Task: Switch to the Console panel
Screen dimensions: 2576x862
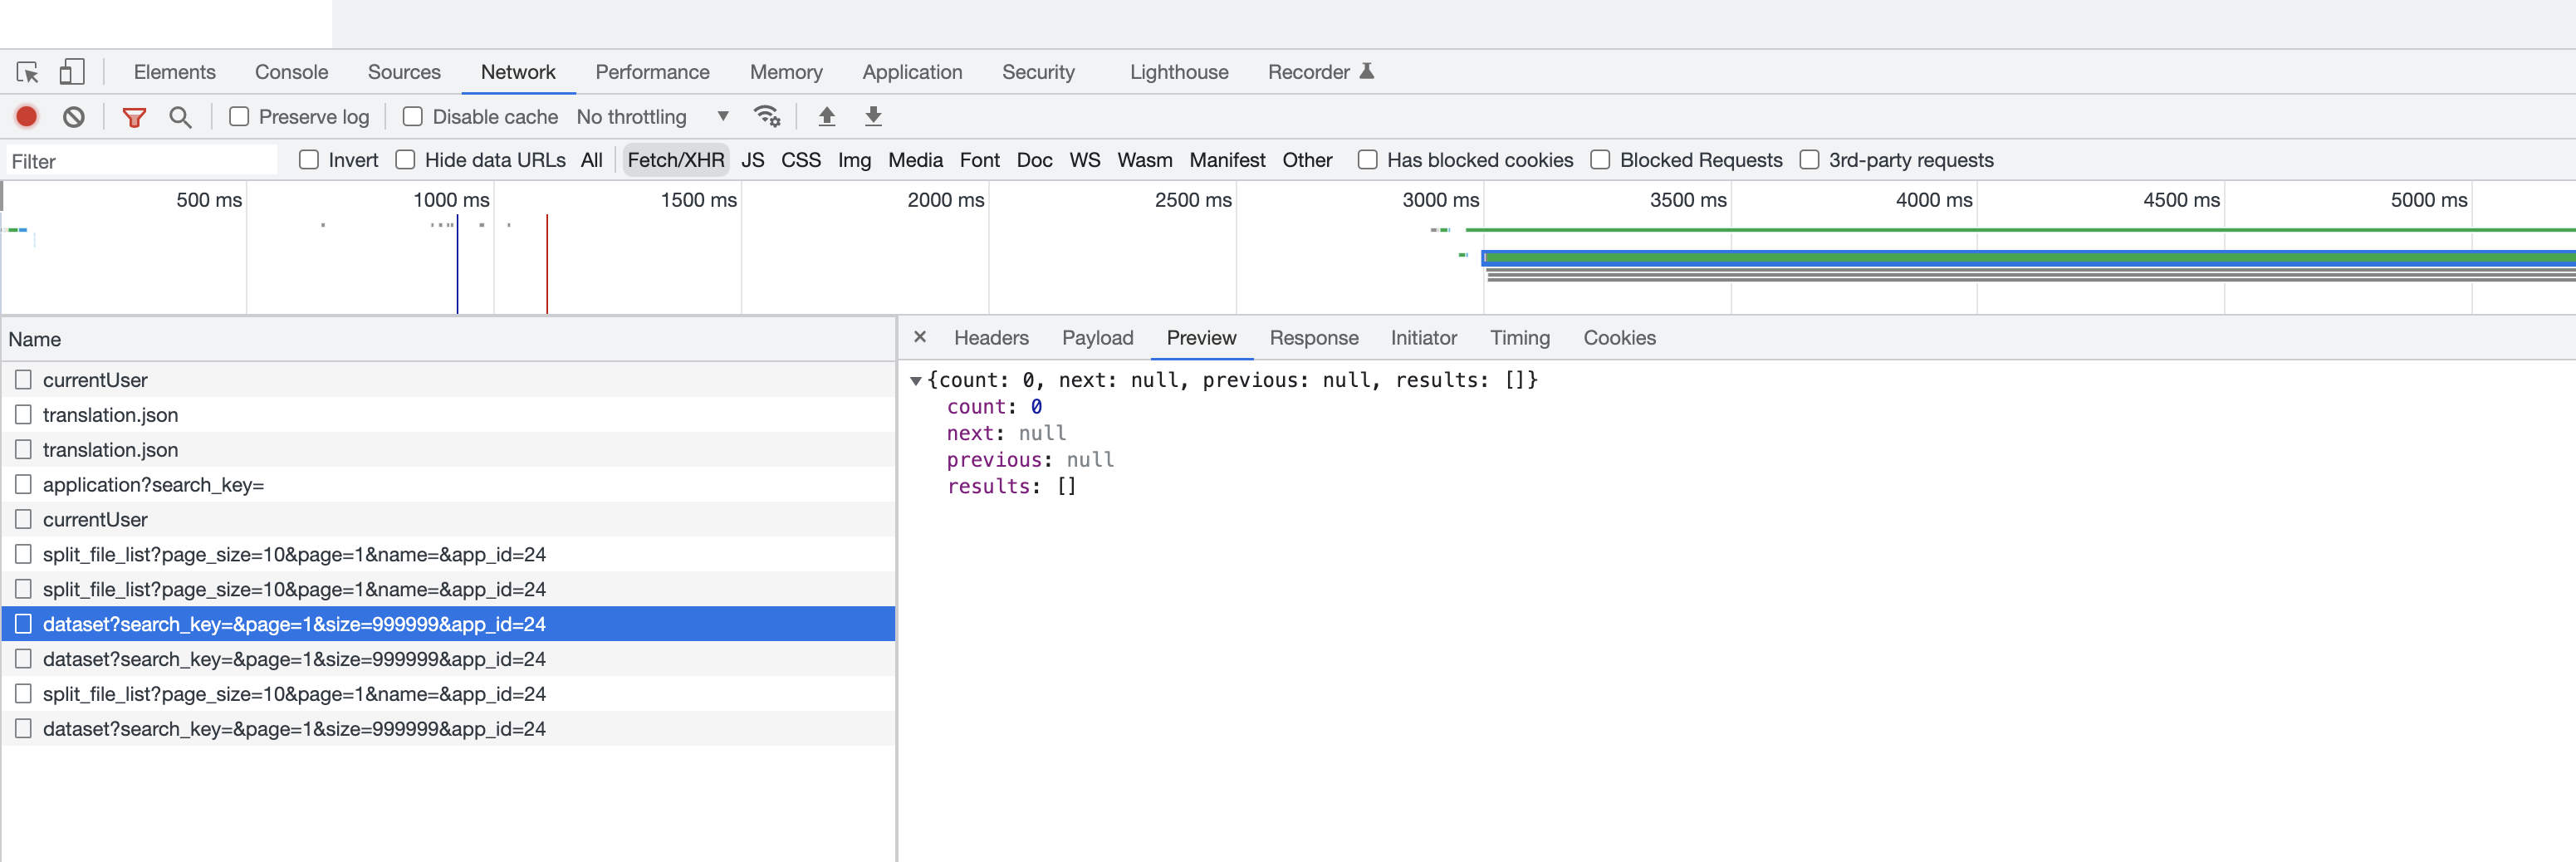Action: click(291, 72)
